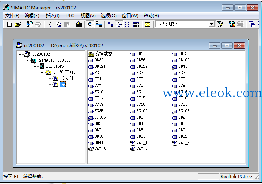Image resolution: width=262 pixels, height=184 pixels.
Task: Select the FC105 block icon
Action: (174, 111)
